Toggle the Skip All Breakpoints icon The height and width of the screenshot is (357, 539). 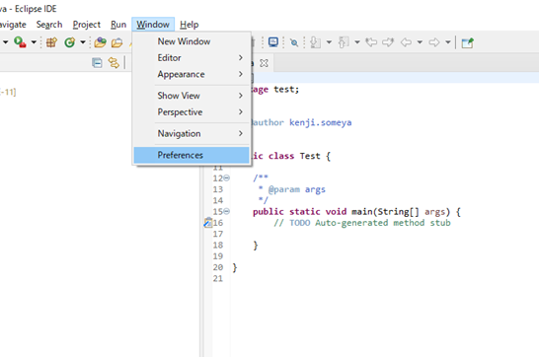pos(294,42)
